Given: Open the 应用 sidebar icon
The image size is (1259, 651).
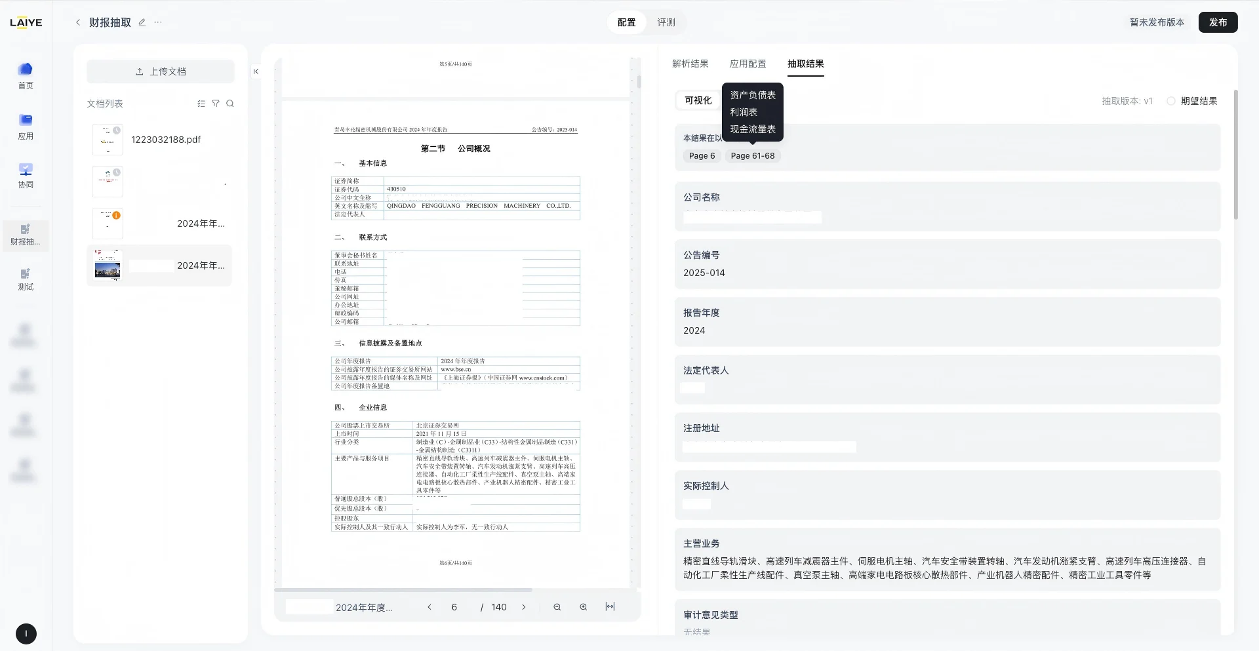Looking at the screenshot, I should pyautogui.click(x=26, y=127).
